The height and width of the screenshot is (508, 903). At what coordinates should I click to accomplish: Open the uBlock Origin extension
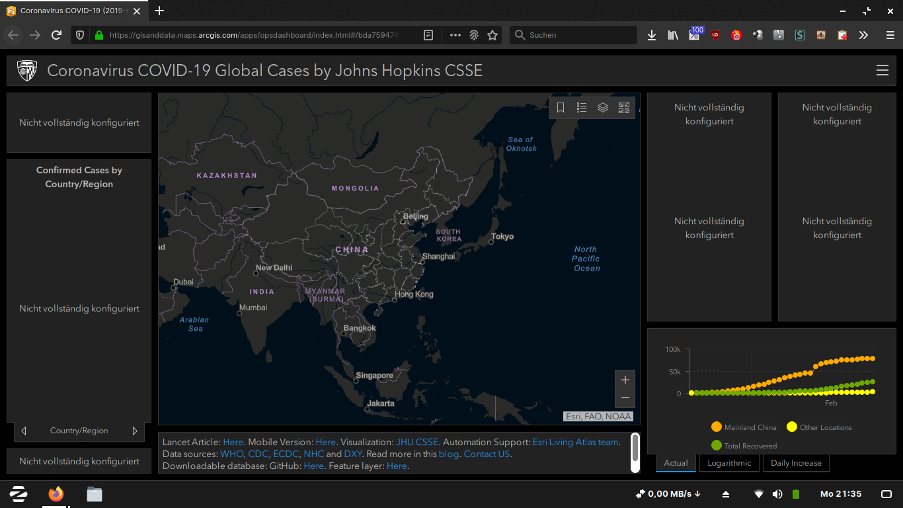coord(715,35)
